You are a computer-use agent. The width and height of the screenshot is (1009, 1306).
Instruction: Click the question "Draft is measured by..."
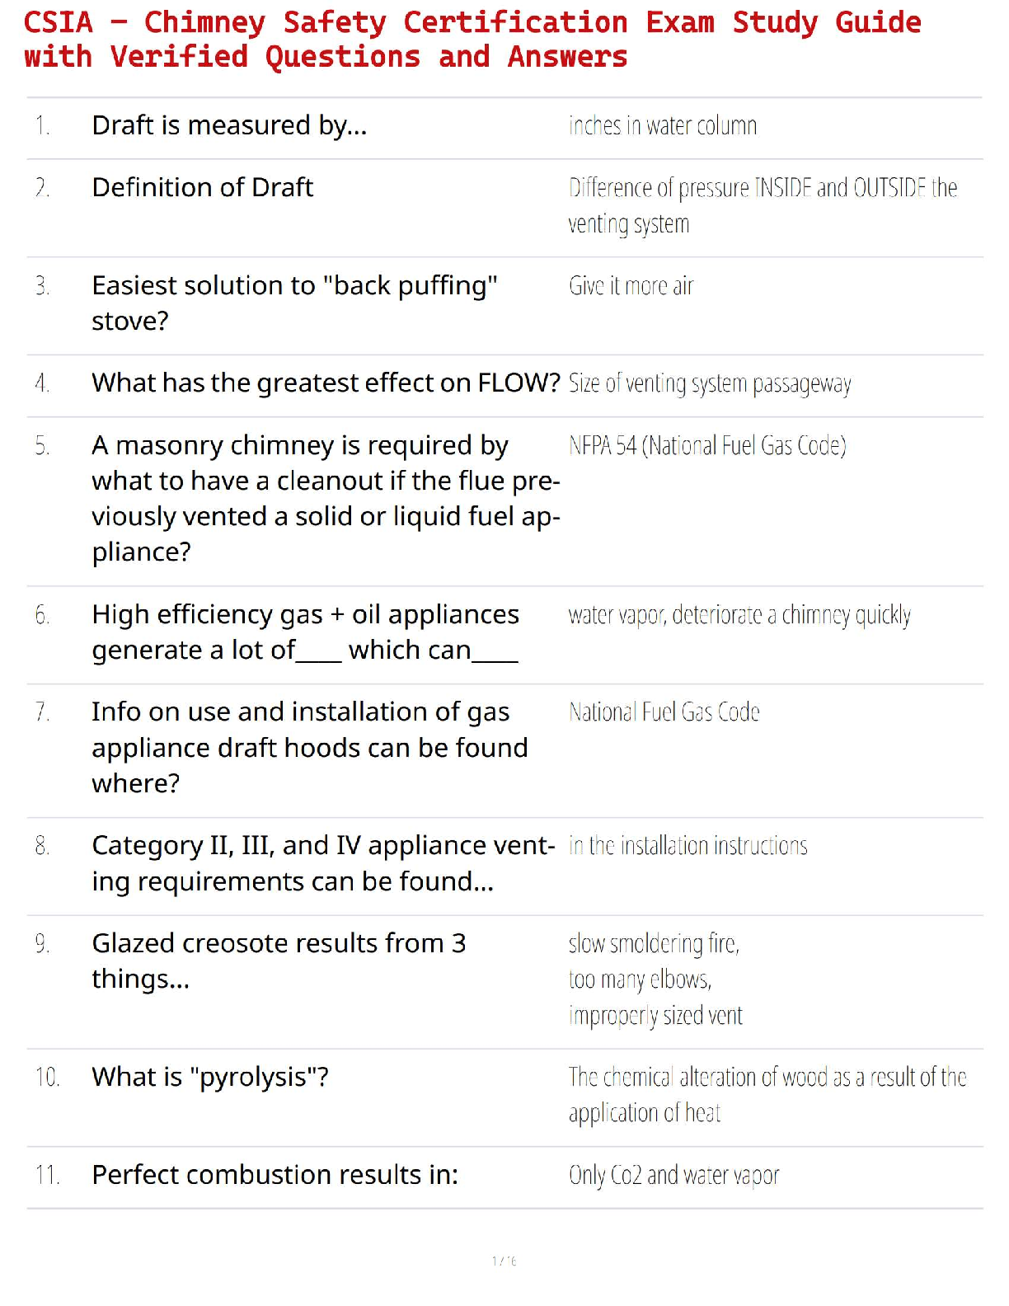point(229,125)
